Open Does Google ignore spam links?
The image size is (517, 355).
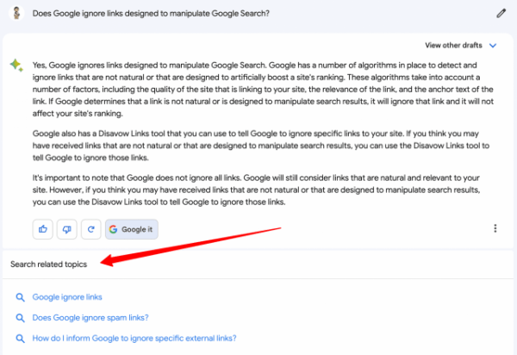point(89,318)
